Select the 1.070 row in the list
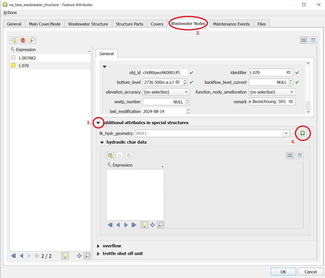 pyautogui.click(x=50, y=66)
